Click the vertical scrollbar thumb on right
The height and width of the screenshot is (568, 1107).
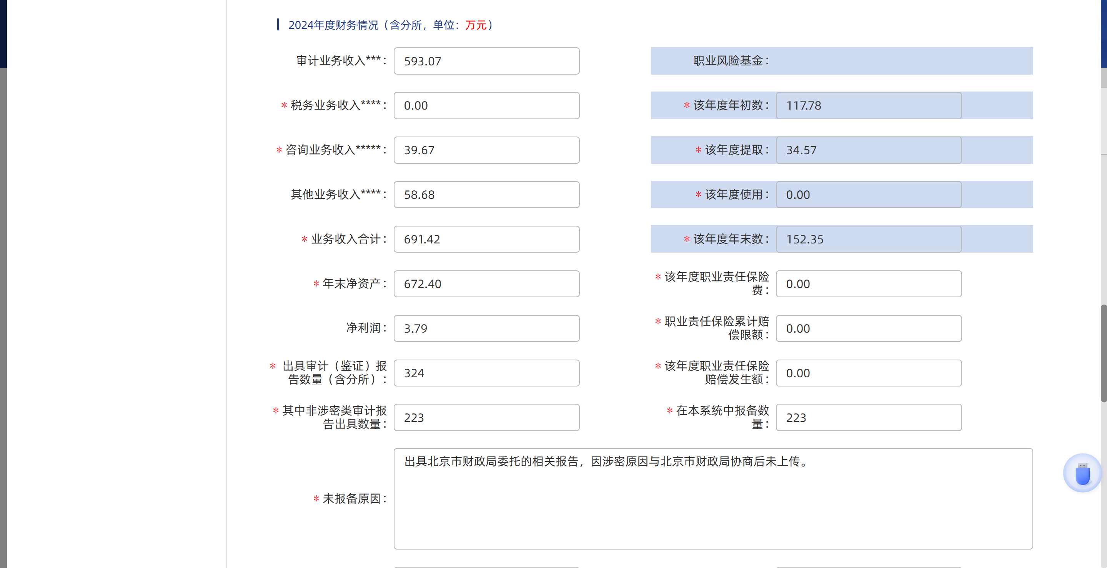[x=1103, y=353]
